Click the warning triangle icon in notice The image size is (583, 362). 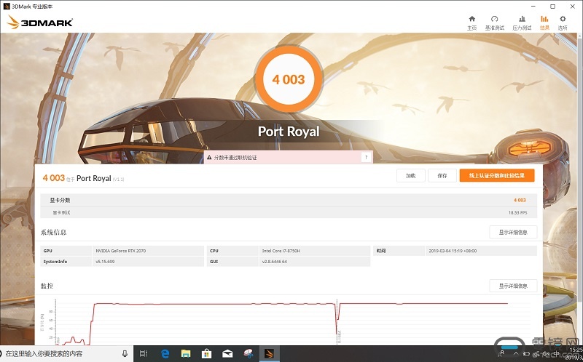[x=209, y=157]
